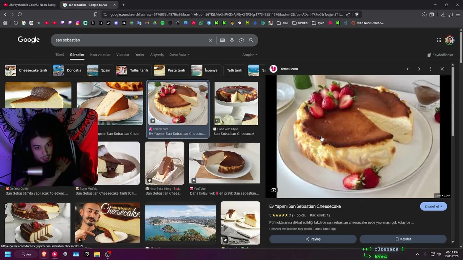Screen dimensions: 463x260
Task: Click the browser address bar URL
Action: 226,14
